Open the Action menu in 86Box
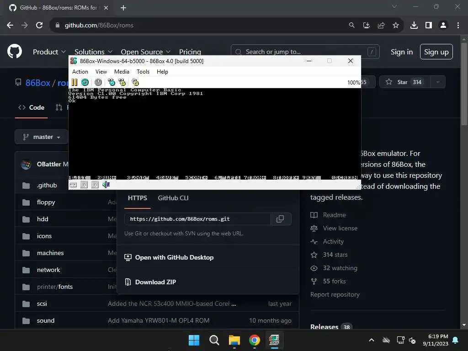 [80, 72]
